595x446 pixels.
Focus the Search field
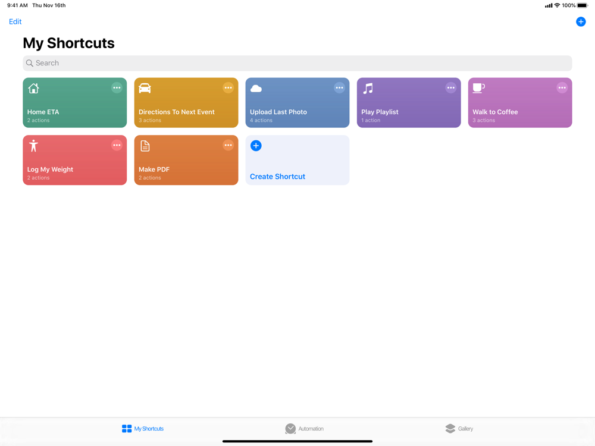click(x=297, y=63)
